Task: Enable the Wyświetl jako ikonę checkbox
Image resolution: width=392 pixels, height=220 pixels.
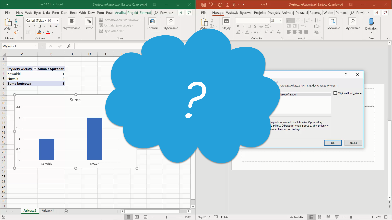Action: tap(335, 93)
